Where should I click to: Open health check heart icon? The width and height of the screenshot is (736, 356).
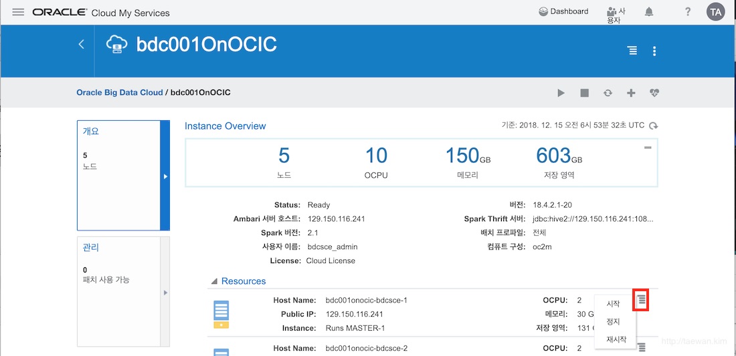655,94
